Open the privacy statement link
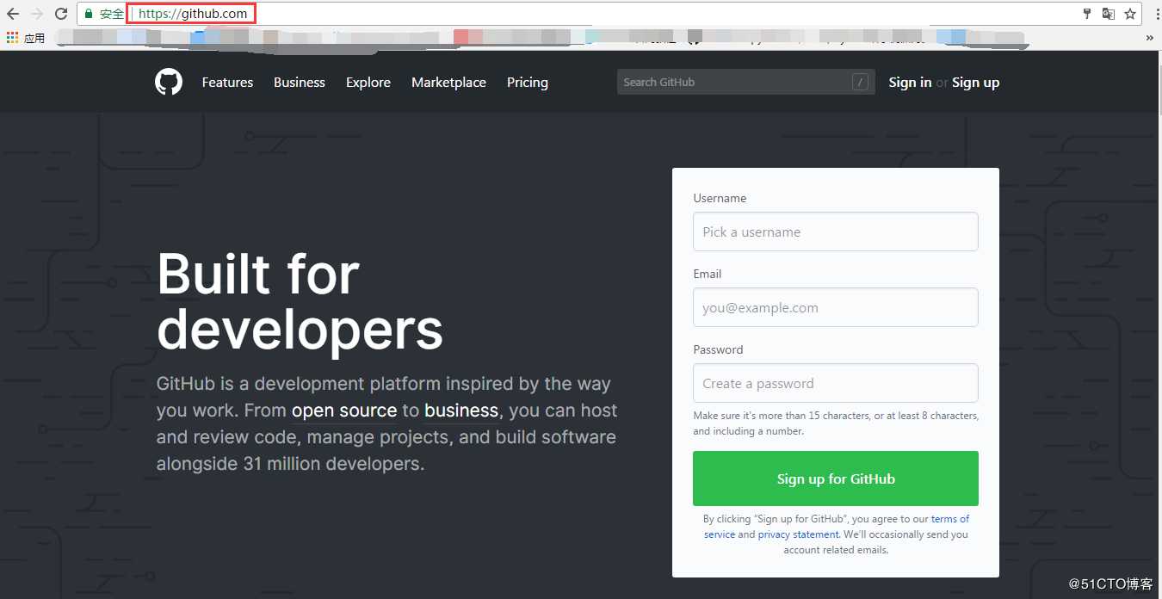The height and width of the screenshot is (599, 1162). click(798, 534)
